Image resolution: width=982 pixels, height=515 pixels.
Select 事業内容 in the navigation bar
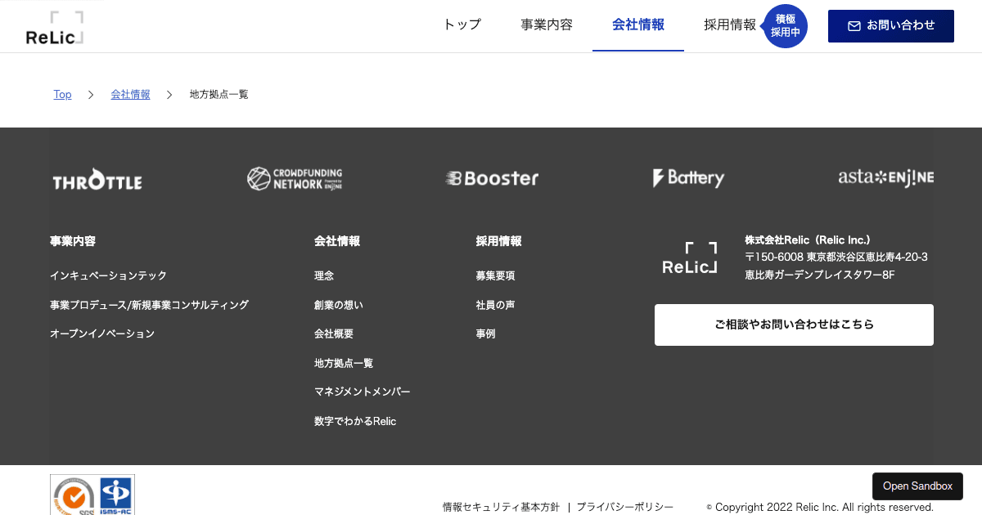pos(547,25)
